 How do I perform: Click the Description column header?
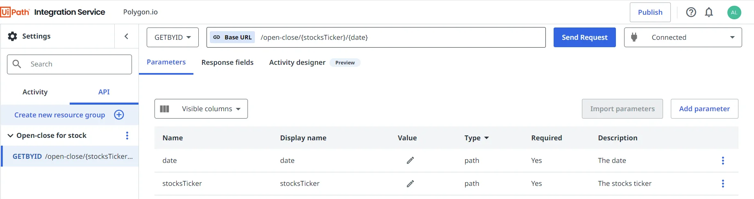pyautogui.click(x=618, y=138)
